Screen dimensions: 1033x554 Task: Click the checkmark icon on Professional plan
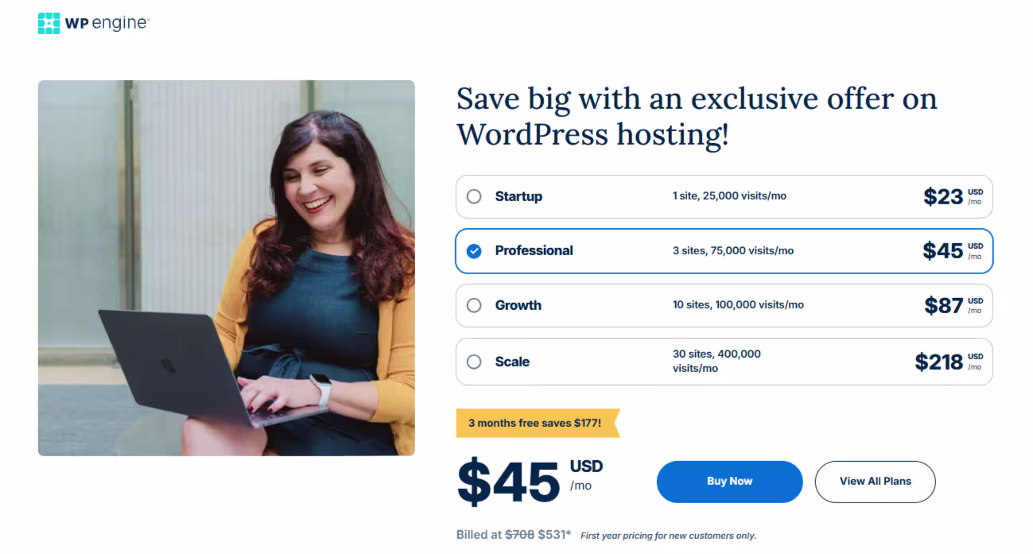pos(474,250)
